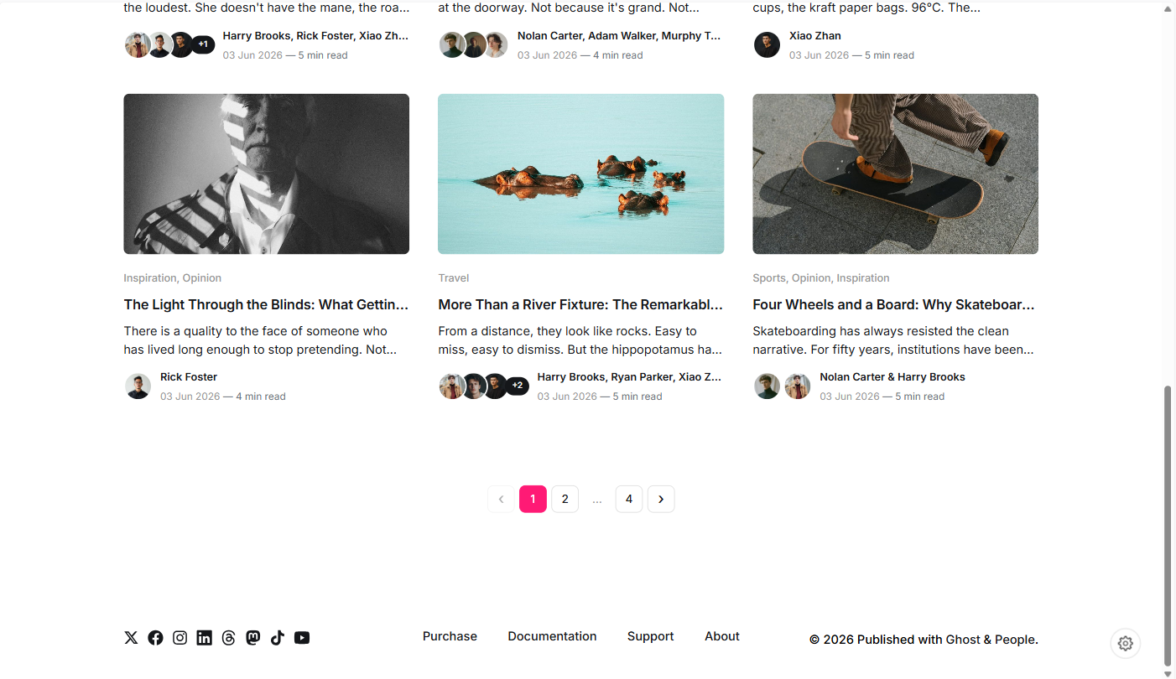This screenshot has width=1176, height=679.
Task: Open the LinkedIn footer icon
Action: pos(204,638)
